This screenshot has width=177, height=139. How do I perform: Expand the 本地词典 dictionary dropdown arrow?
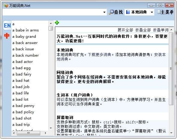pyautogui.click(x=152, y=12)
